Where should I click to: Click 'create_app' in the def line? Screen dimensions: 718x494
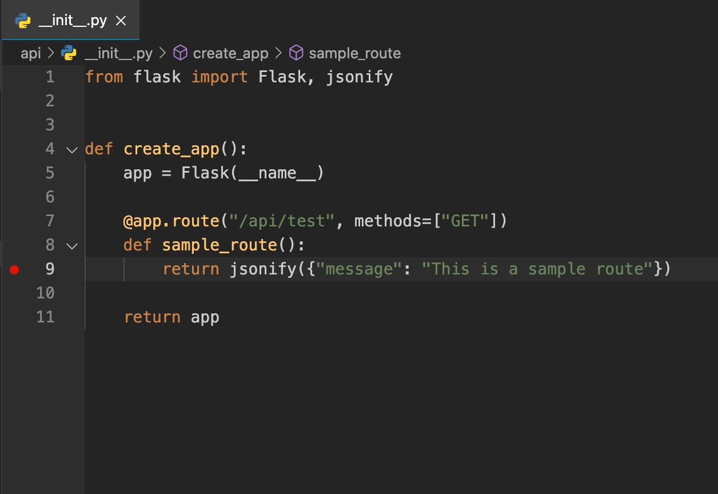coord(171,149)
